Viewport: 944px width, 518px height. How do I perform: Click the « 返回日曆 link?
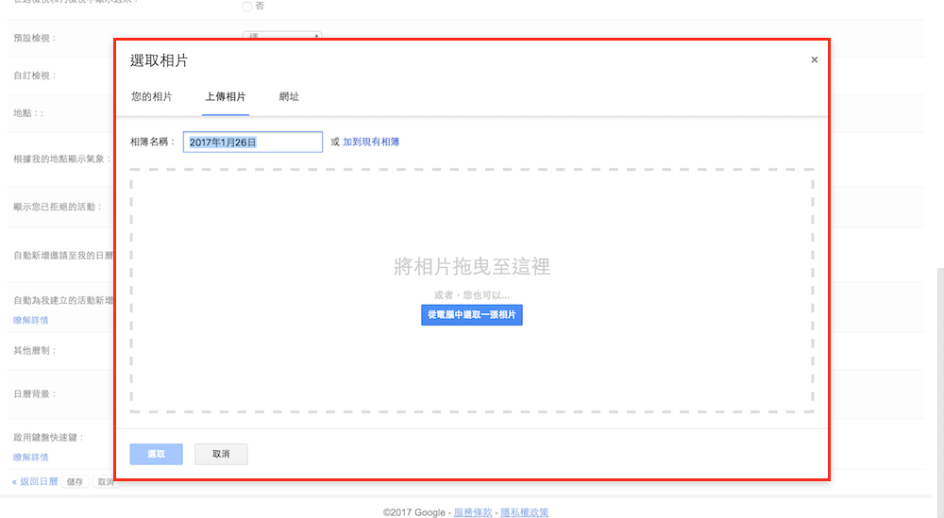(x=35, y=481)
